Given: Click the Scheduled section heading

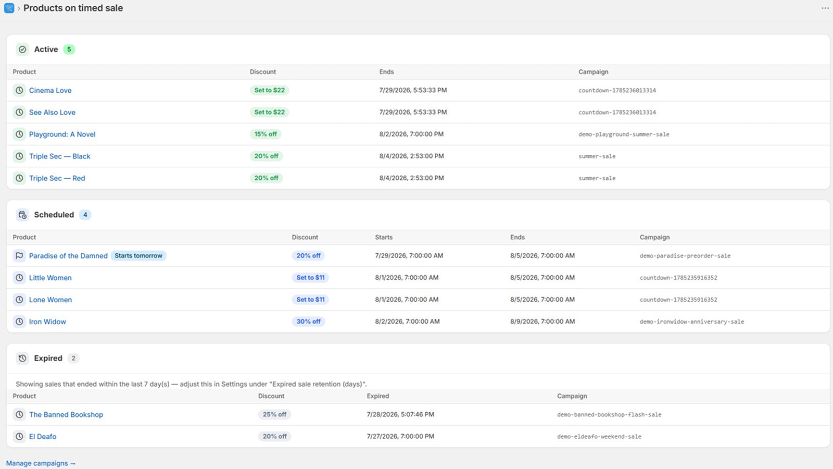Looking at the screenshot, I should point(54,215).
